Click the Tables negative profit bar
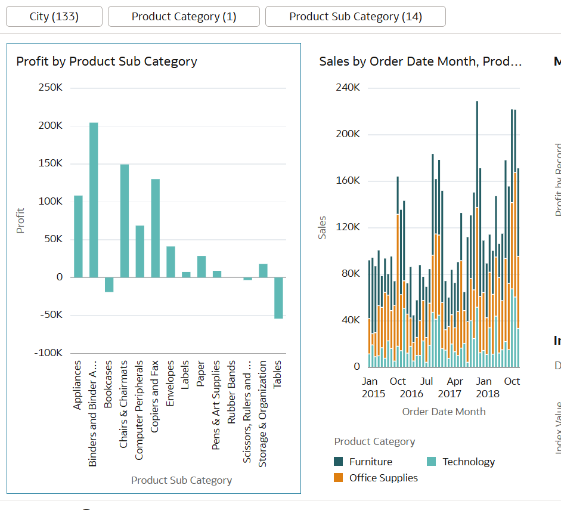The height and width of the screenshot is (510, 561). coord(278,298)
